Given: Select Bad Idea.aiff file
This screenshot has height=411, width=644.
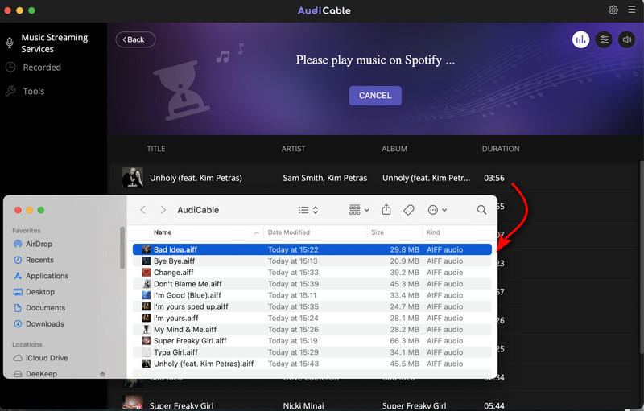Looking at the screenshot, I should 312,249.
